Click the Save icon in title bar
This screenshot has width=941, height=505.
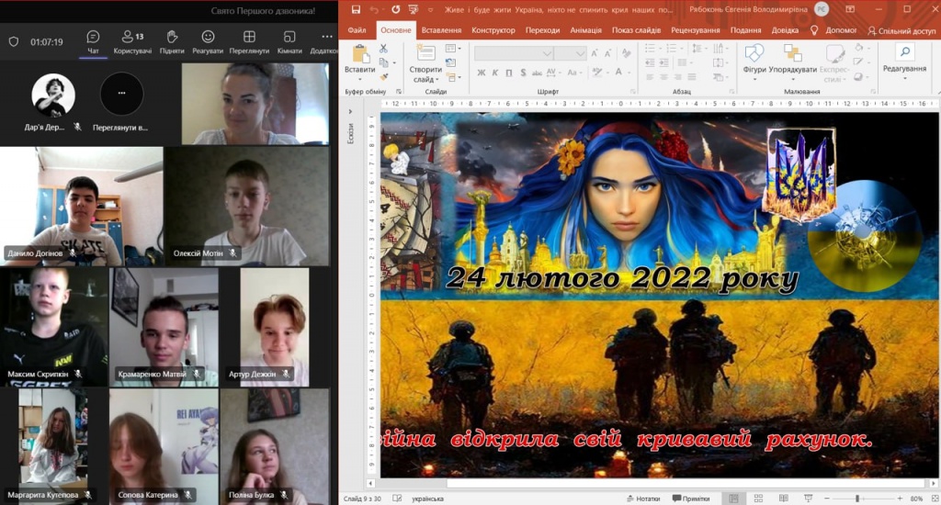click(353, 10)
